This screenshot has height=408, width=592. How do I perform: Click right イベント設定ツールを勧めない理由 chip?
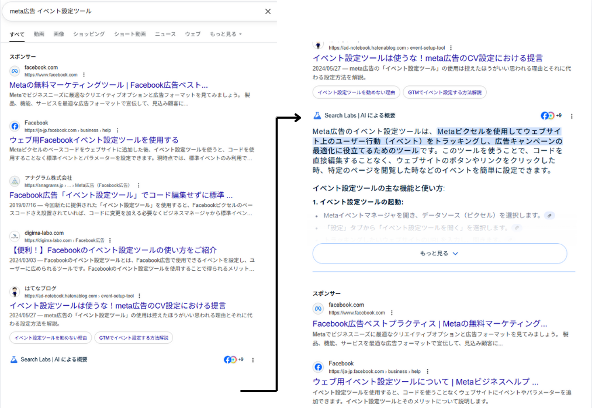(356, 92)
